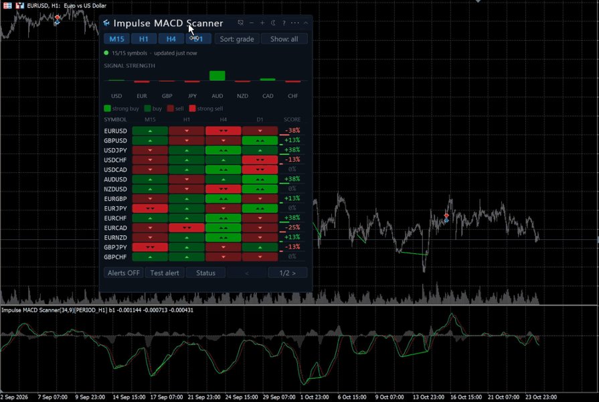
Task: Click EURCAD H1 strong sell cell
Action: click(x=187, y=228)
